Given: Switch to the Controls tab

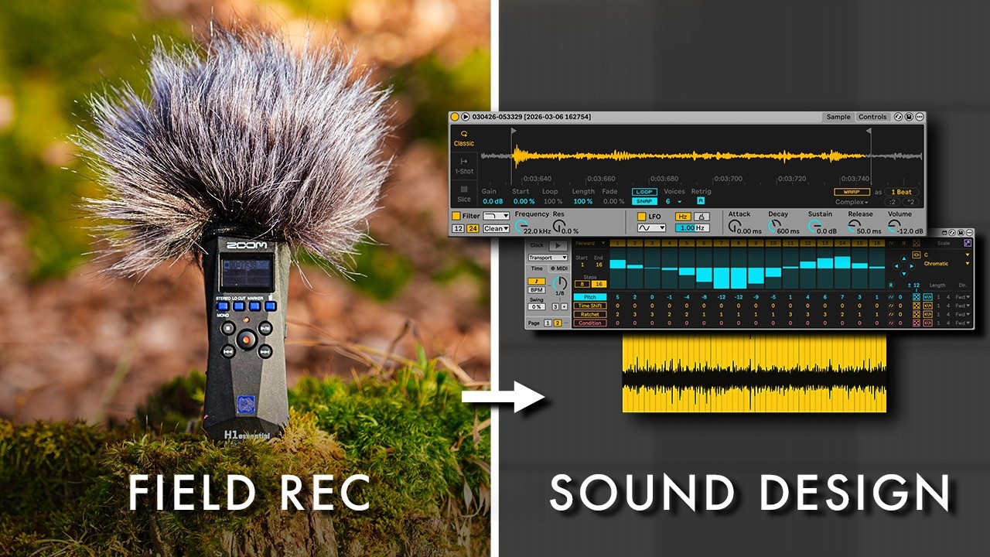Looking at the screenshot, I should click(x=872, y=117).
